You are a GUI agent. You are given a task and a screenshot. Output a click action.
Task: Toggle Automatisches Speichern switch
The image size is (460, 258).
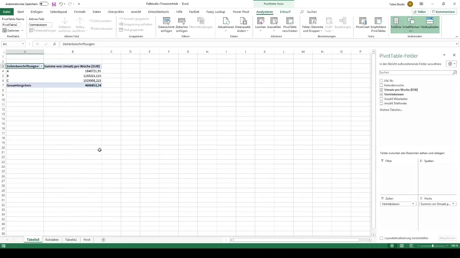44,4
